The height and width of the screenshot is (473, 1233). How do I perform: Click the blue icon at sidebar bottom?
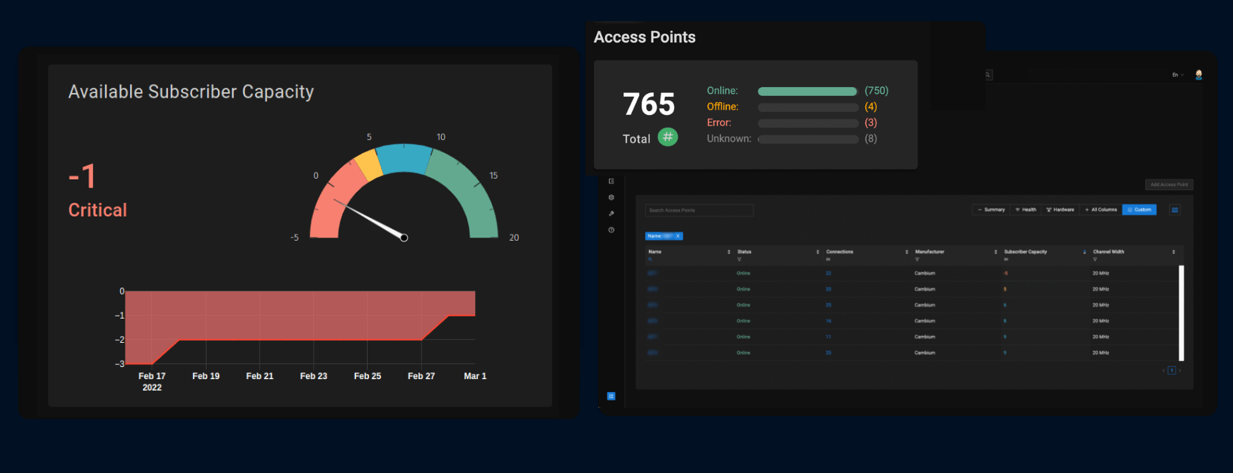coord(611,396)
